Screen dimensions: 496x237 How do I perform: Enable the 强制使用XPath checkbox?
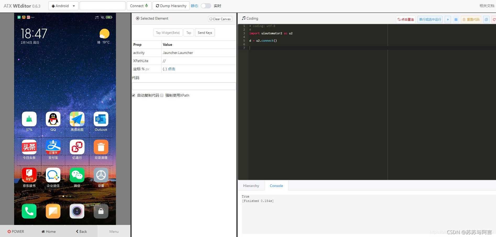[x=162, y=95]
